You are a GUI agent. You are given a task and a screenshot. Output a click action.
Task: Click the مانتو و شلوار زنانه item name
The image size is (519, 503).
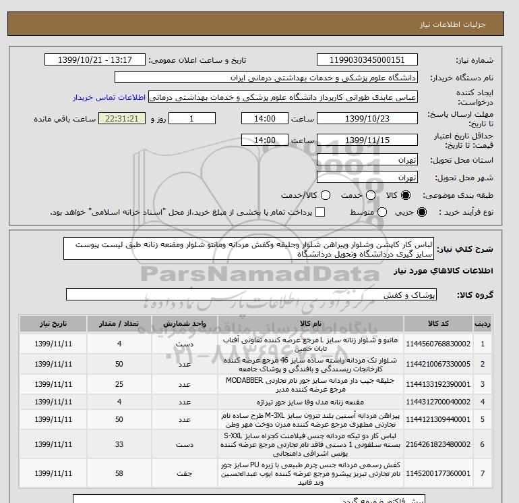(x=311, y=344)
